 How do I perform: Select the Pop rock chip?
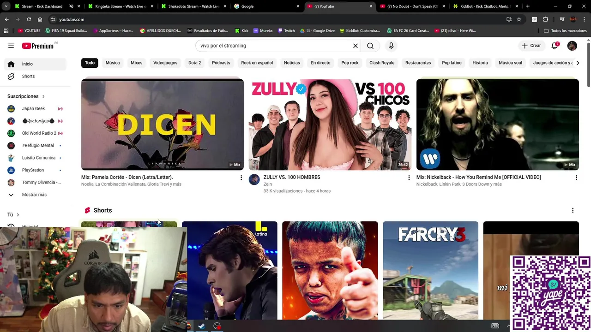350,63
